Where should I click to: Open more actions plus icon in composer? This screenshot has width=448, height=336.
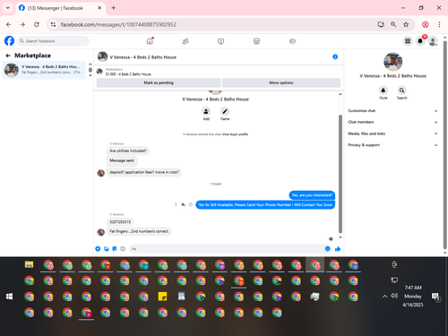coord(98,249)
